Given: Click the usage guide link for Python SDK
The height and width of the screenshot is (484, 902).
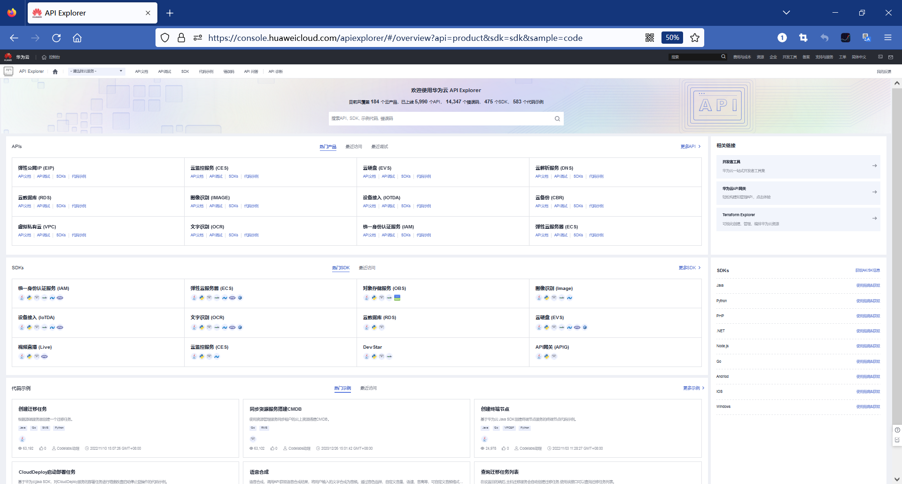Looking at the screenshot, I should coord(868,301).
